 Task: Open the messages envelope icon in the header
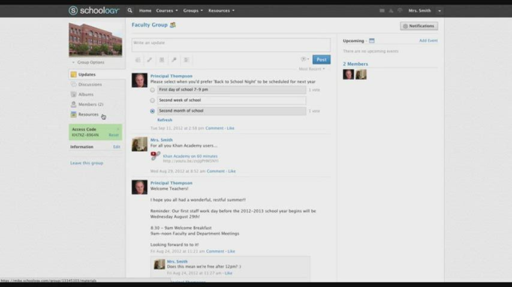coord(382,11)
